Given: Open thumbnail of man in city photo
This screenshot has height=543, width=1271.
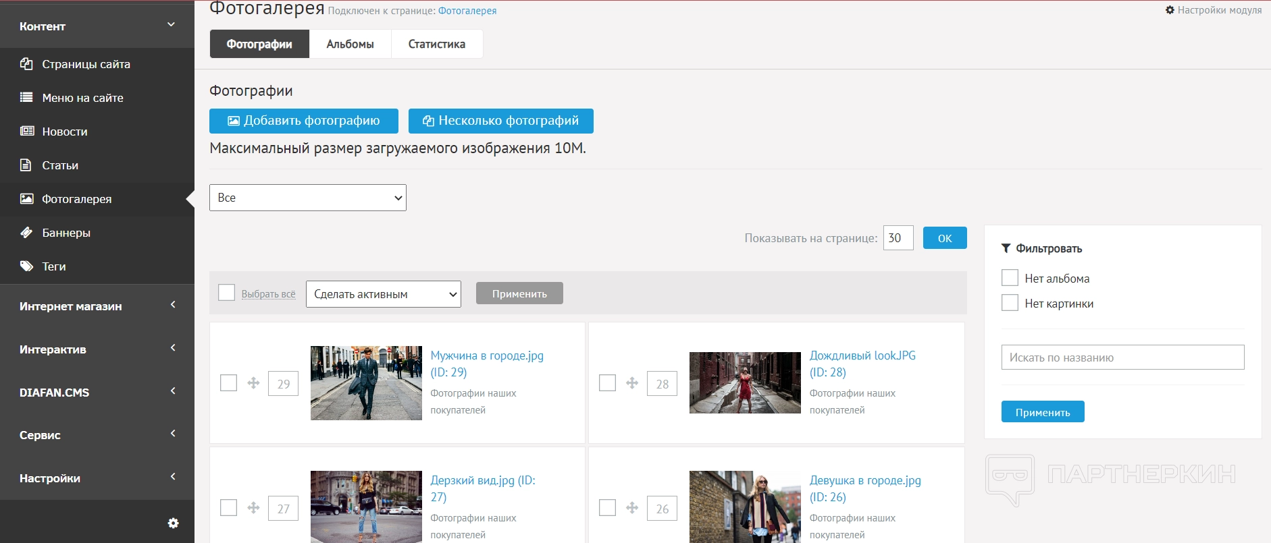Looking at the screenshot, I should click(366, 383).
